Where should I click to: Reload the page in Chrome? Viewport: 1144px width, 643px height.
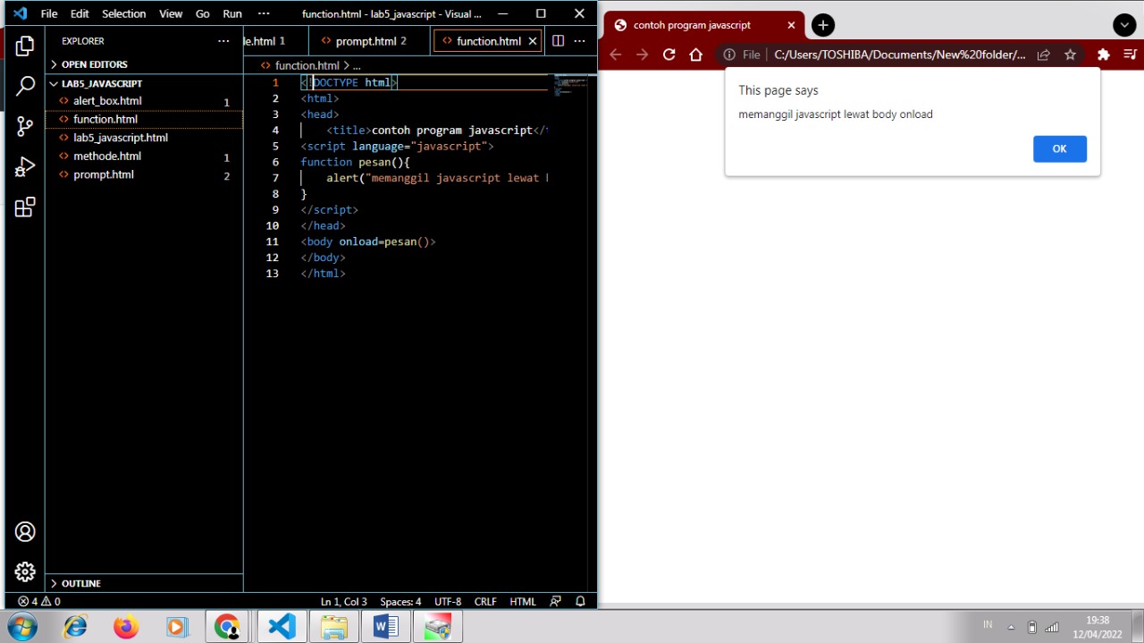click(x=669, y=55)
